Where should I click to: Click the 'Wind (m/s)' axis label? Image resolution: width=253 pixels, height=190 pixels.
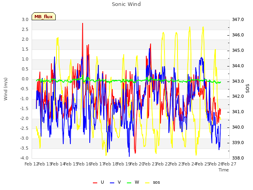[6, 89]
